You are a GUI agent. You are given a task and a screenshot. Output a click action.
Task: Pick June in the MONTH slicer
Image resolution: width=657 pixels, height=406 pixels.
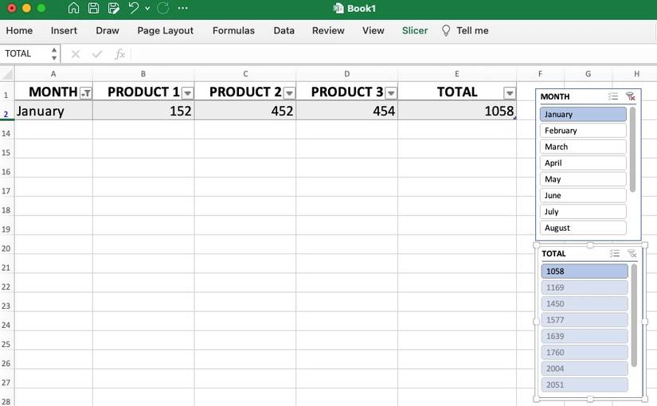coord(583,195)
